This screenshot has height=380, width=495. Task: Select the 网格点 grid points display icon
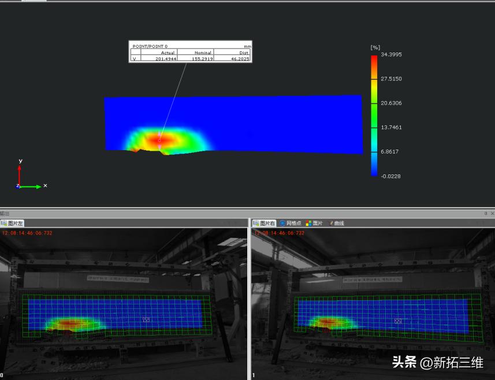pyautogui.click(x=284, y=222)
